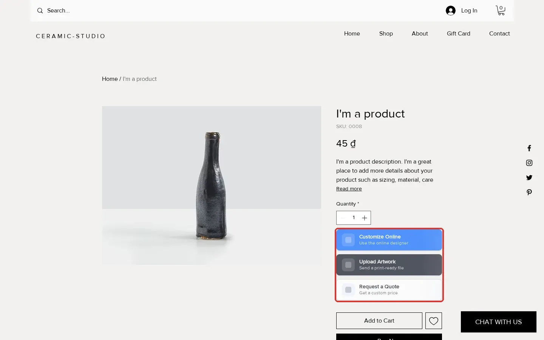The image size is (544, 340).
Task: Click the Add to Cart button
Action: [x=379, y=321]
